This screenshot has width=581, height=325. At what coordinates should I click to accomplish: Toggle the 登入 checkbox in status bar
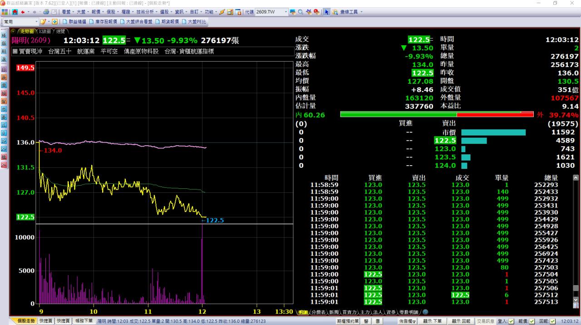(512, 321)
